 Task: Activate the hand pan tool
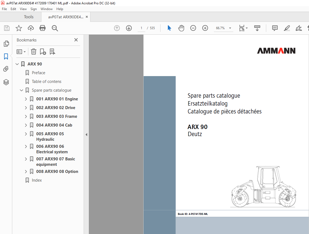coord(181,28)
